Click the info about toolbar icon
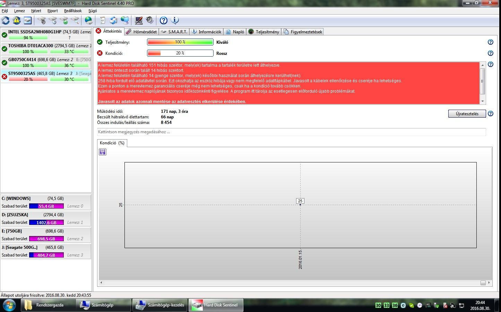Screen dimensions: 501x312 click(175, 20)
